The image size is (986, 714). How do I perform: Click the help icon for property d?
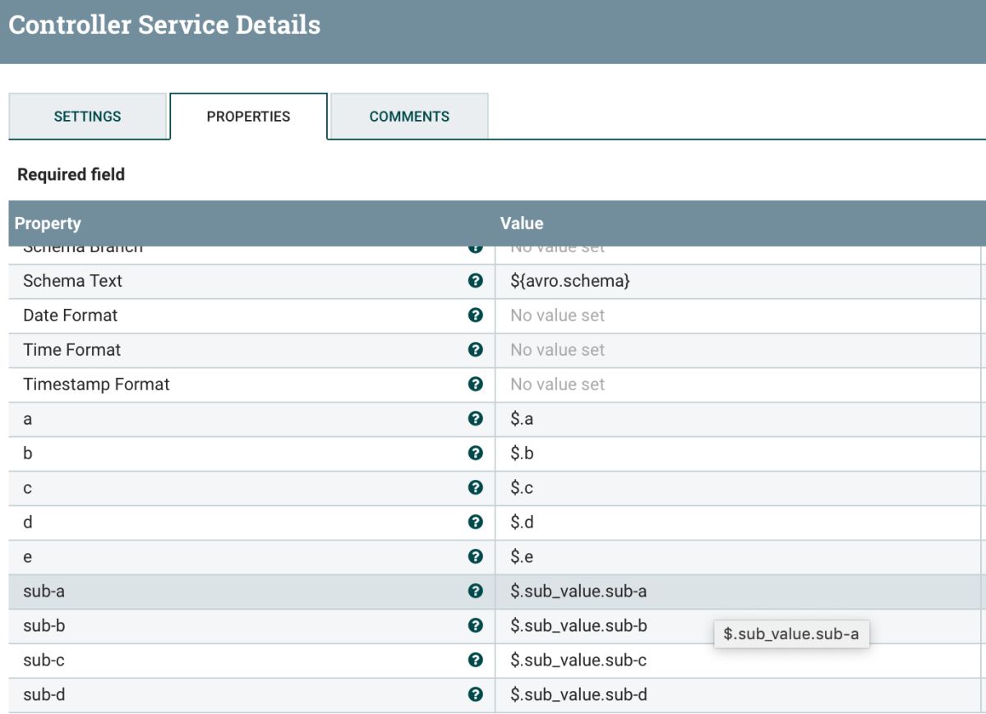tap(475, 523)
